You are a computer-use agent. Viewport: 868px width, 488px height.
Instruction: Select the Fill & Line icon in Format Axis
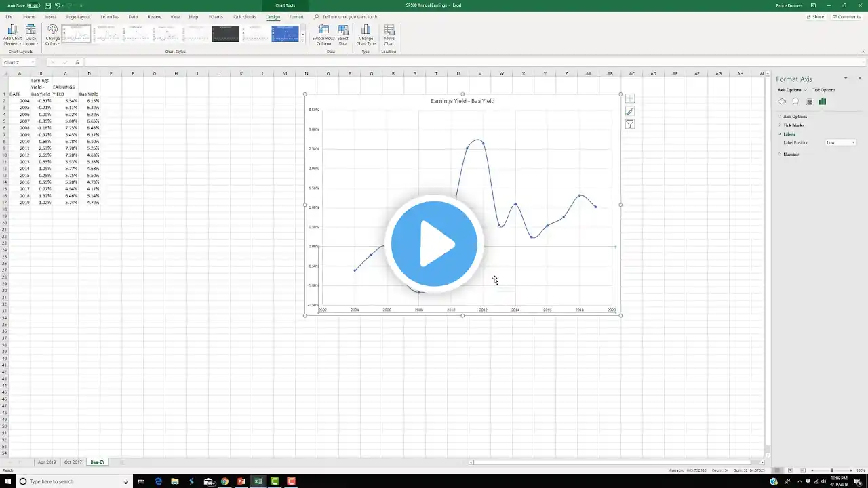(x=782, y=102)
